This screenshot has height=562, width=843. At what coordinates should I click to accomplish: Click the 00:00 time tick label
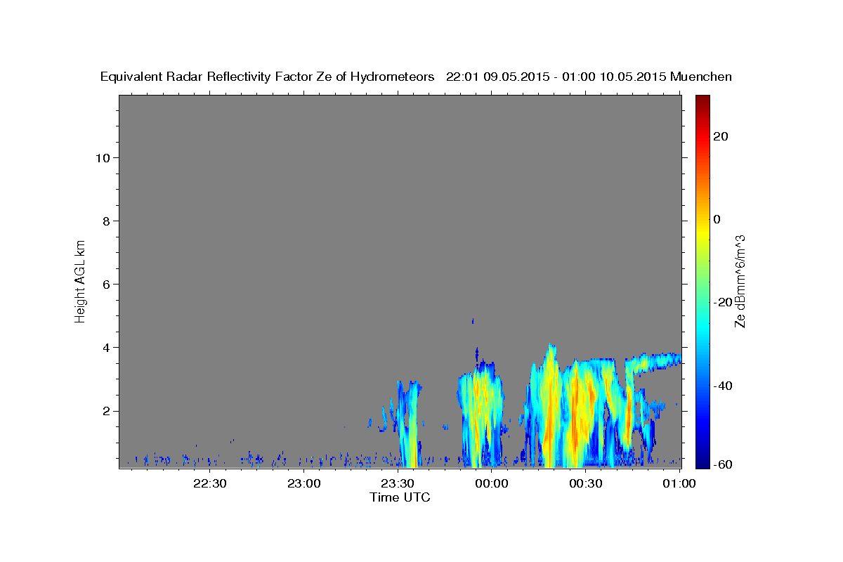[x=492, y=484]
